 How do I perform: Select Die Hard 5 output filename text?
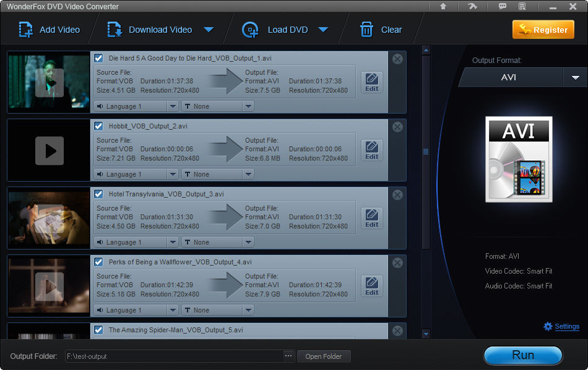pos(190,58)
